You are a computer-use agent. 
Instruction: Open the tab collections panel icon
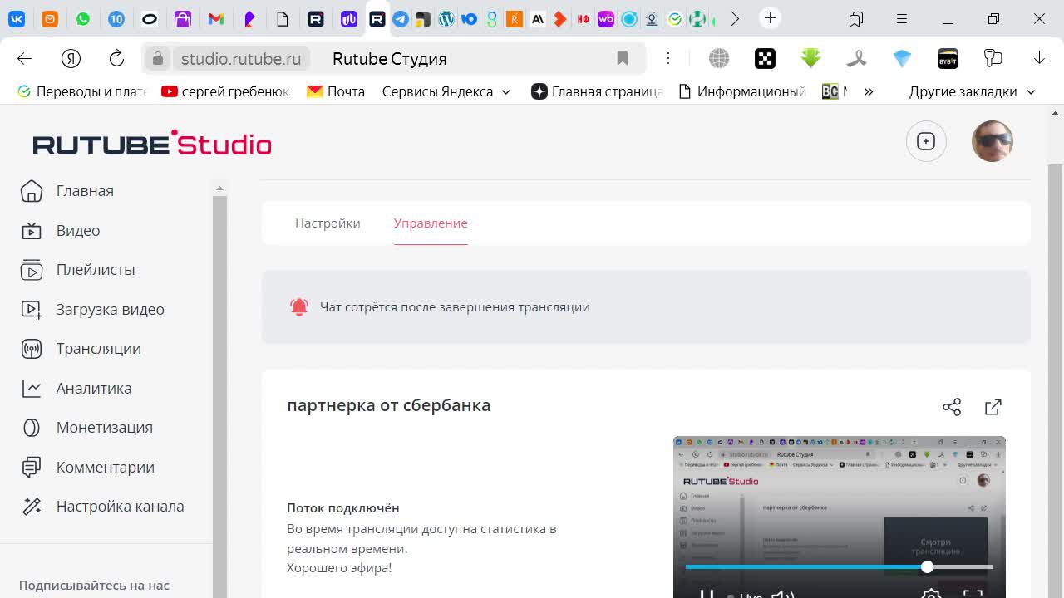click(x=856, y=18)
